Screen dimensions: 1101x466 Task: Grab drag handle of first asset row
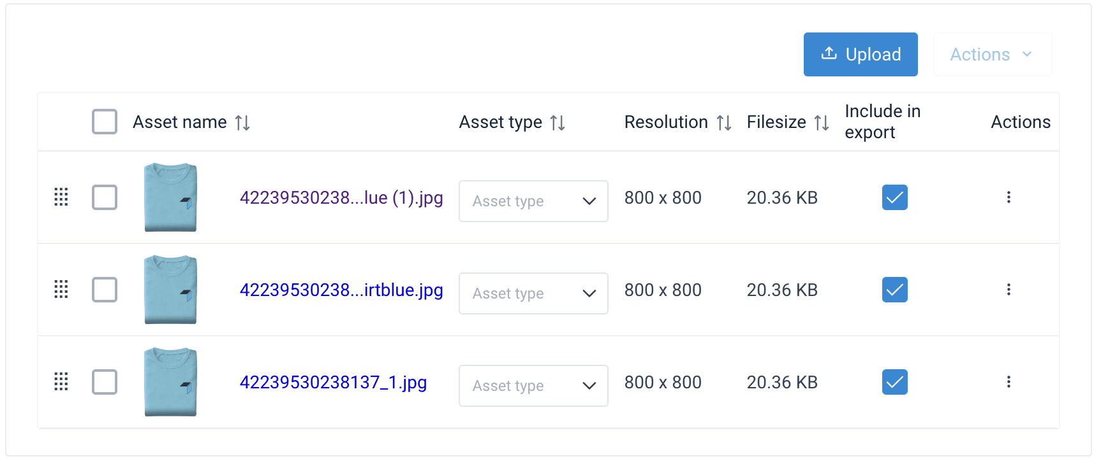[x=61, y=197]
